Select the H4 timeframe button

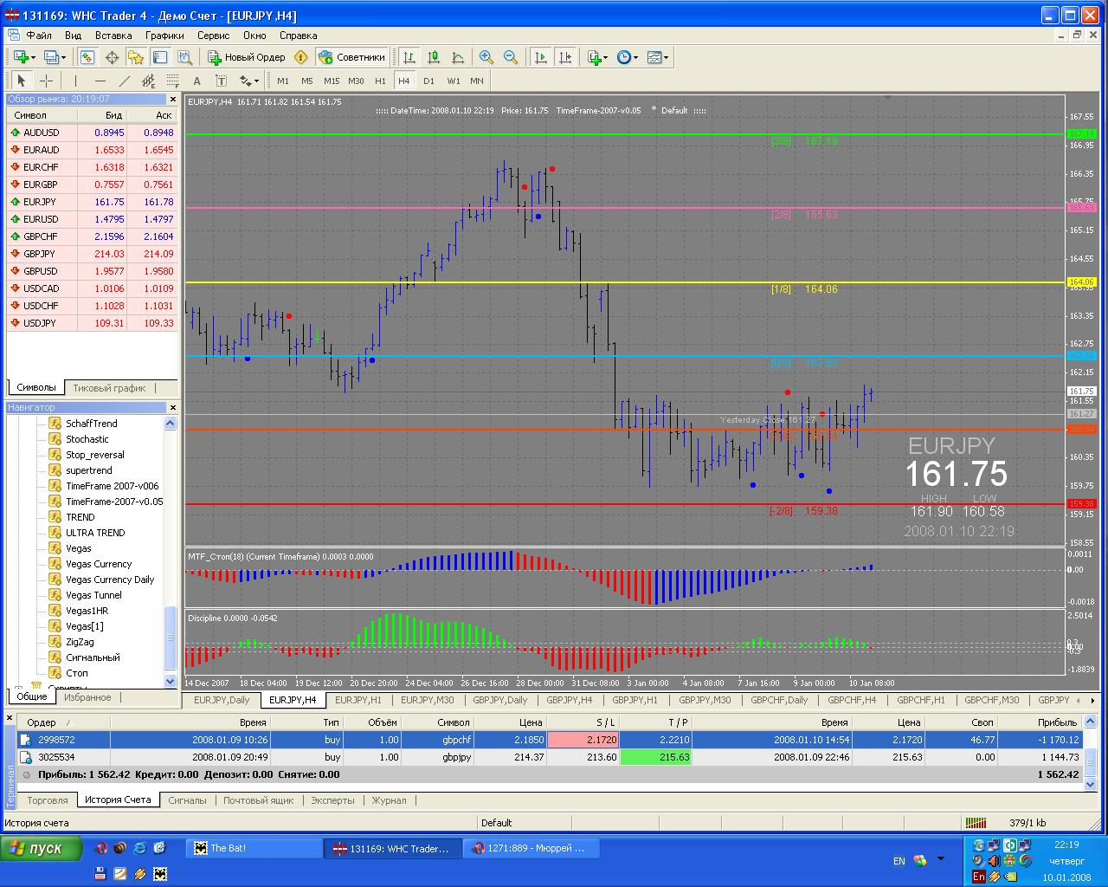pyautogui.click(x=404, y=81)
